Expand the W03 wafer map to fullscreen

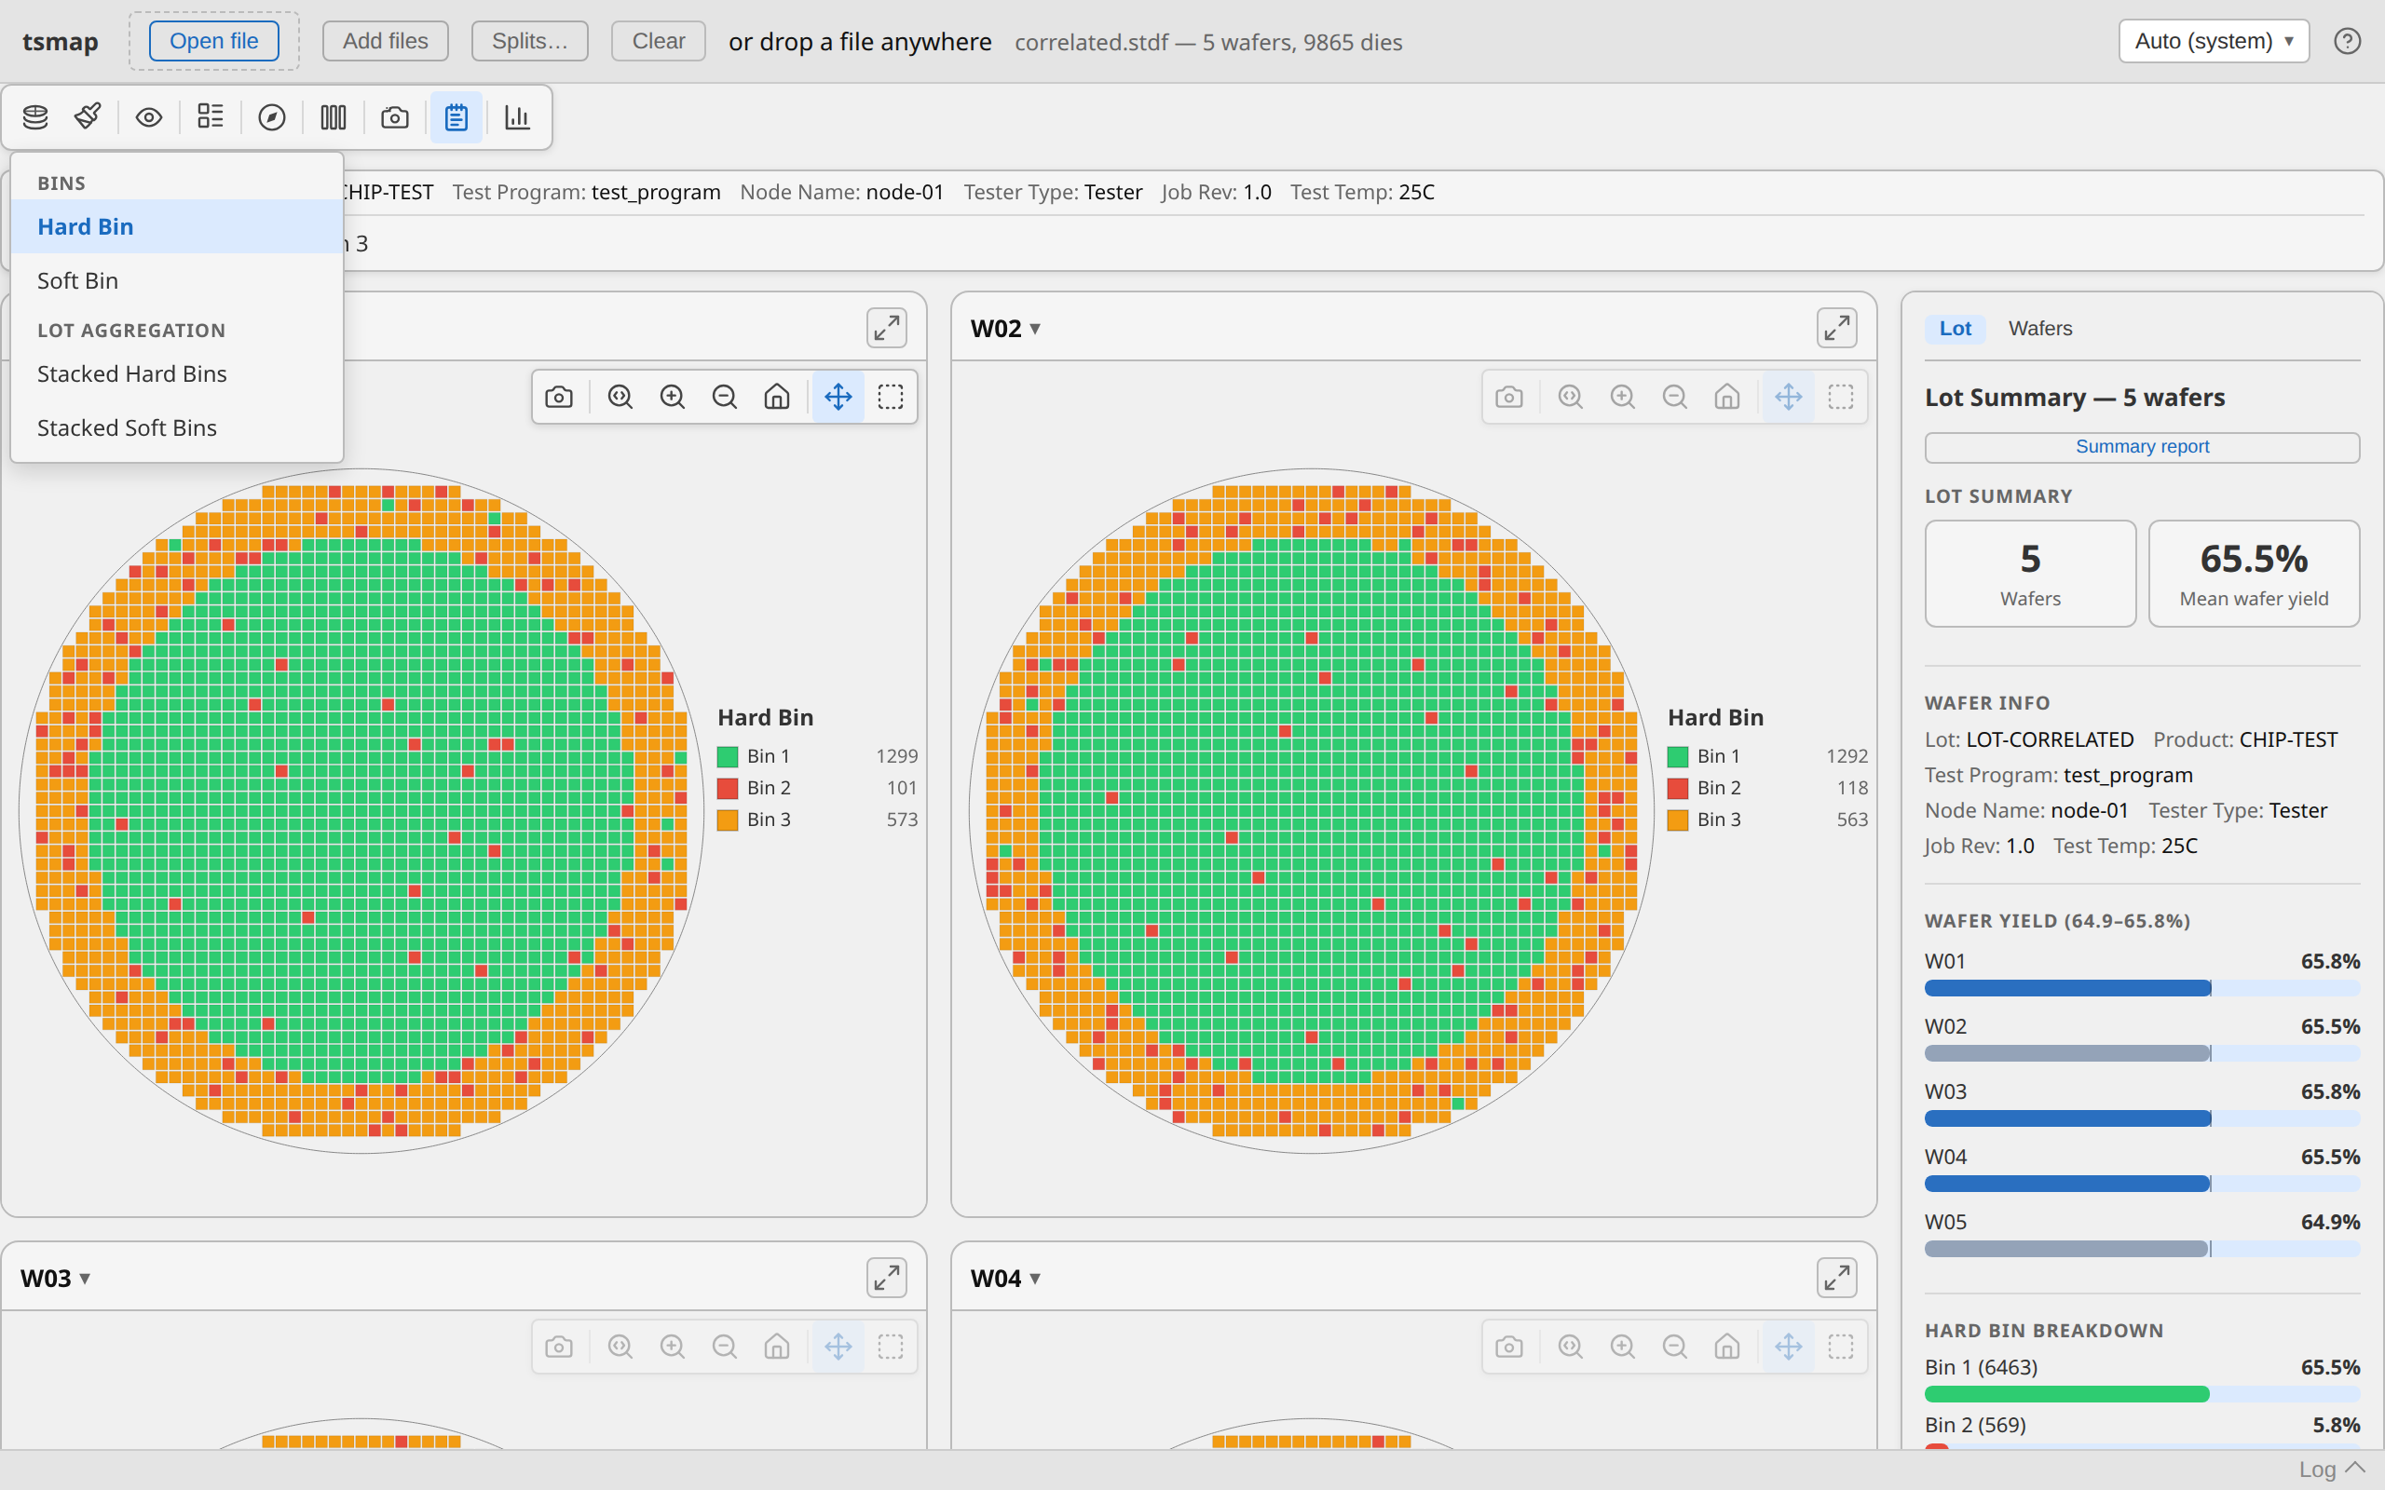click(887, 1278)
